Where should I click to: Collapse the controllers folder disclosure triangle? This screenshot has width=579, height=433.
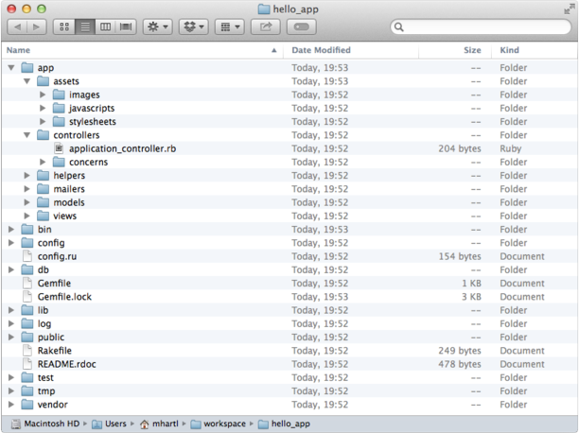click(x=27, y=135)
